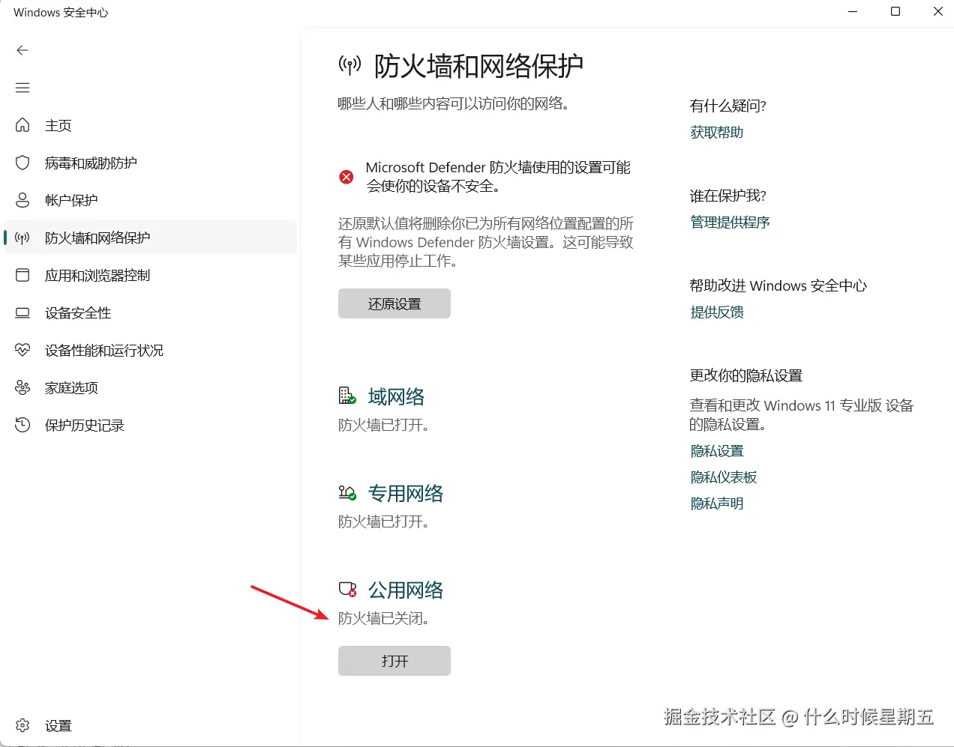The height and width of the screenshot is (747, 954).
Task: Open 设备性能和运行状况 section
Action: tap(150, 350)
